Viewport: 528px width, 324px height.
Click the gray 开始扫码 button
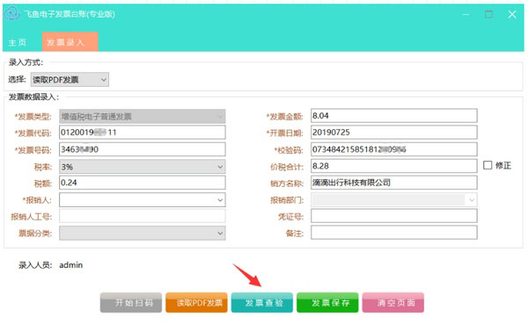click(131, 303)
